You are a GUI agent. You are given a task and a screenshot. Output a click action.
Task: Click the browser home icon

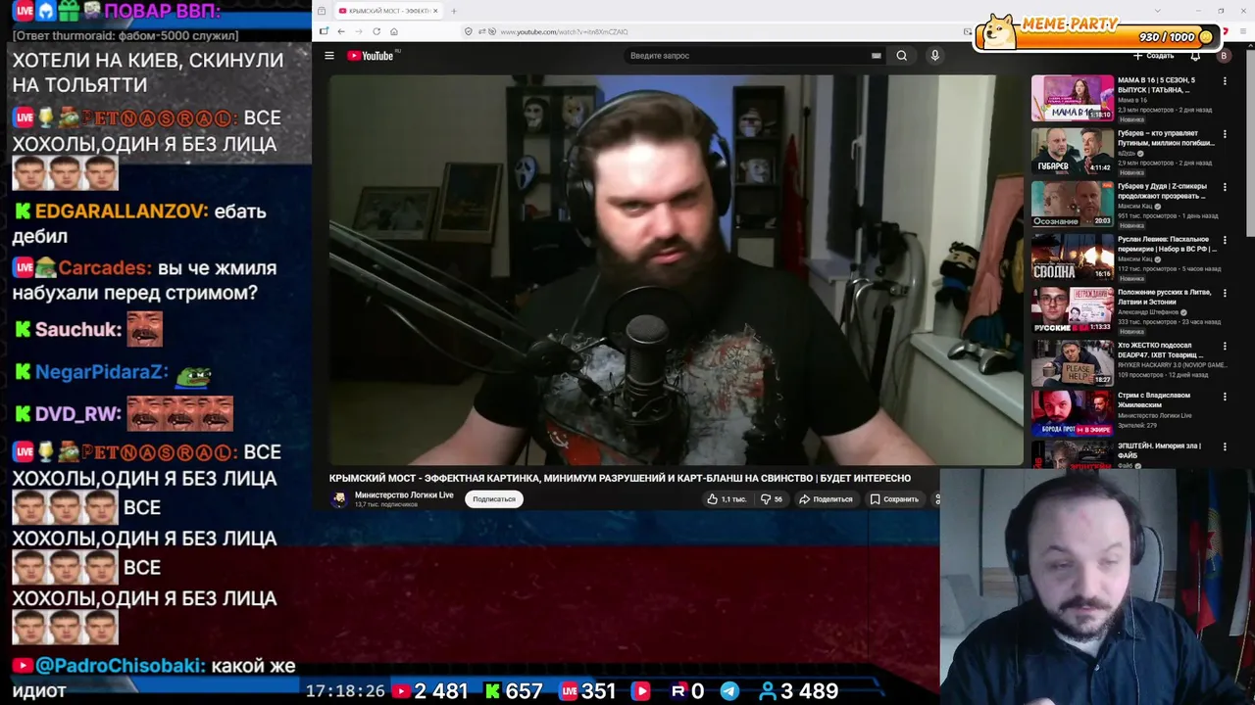tap(394, 31)
